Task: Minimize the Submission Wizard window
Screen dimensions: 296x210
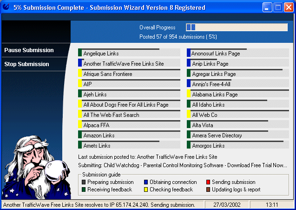Action: click(x=267, y=7)
